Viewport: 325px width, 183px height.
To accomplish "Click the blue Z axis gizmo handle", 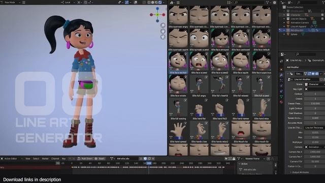I will 157,9.
